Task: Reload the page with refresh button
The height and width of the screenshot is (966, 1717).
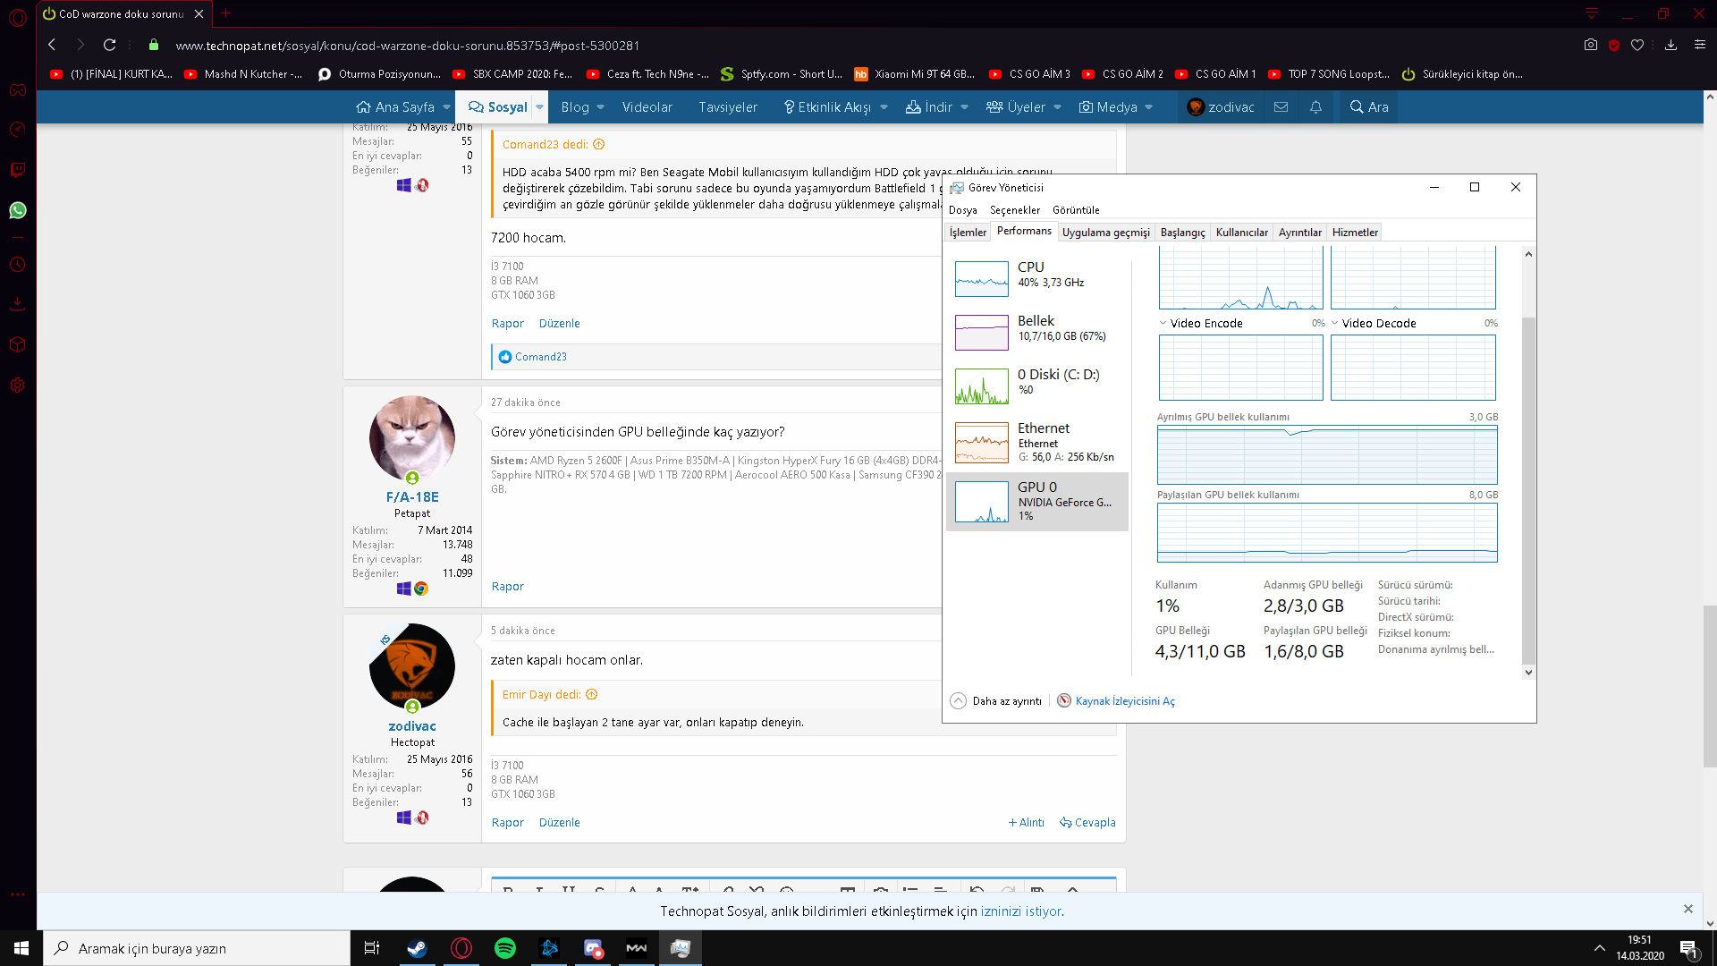Action: tap(109, 45)
